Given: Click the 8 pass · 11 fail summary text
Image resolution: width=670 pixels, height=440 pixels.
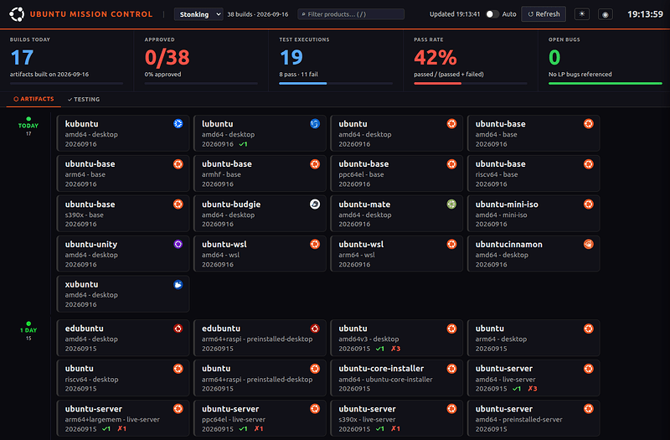Looking at the screenshot, I should click(298, 75).
